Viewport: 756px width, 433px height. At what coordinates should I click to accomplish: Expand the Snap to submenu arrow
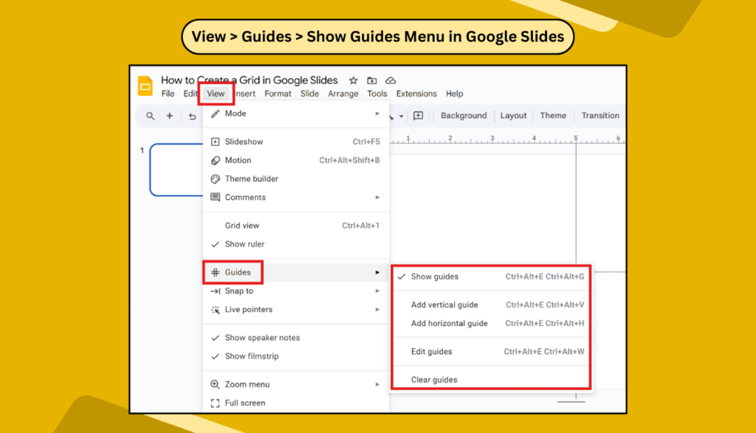tap(377, 291)
